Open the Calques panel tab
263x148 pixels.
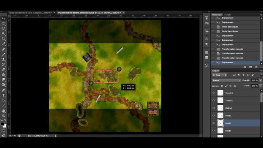click(x=215, y=71)
